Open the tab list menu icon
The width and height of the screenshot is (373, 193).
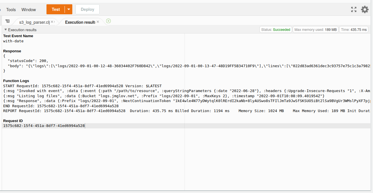pos(7,21)
